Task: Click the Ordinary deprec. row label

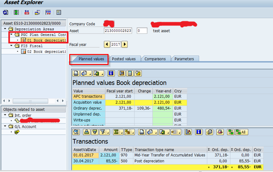Action: 88,108
